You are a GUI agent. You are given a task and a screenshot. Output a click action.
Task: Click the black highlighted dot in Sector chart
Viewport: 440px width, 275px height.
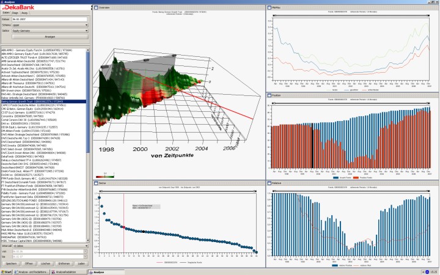pyautogui.click(x=144, y=232)
